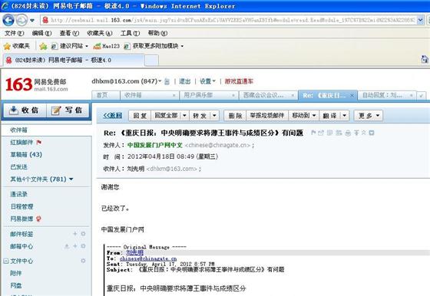The width and height of the screenshot is (430, 296).
Task: Open 通讯录 in the sidebar
Action: pyautogui.click(x=18, y=194)
